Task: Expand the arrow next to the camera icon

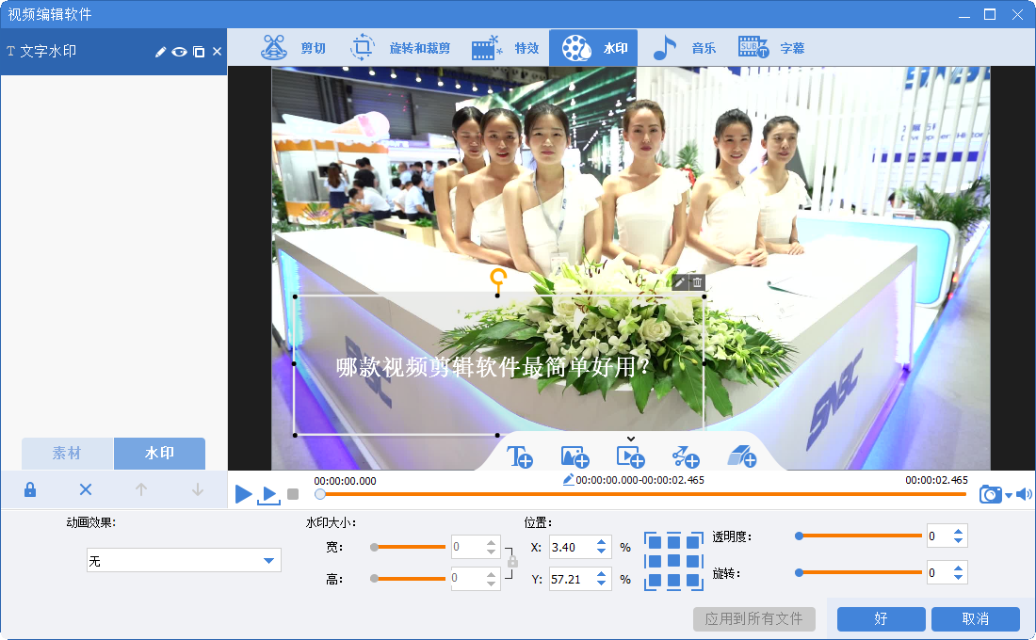Action: 1009,495
